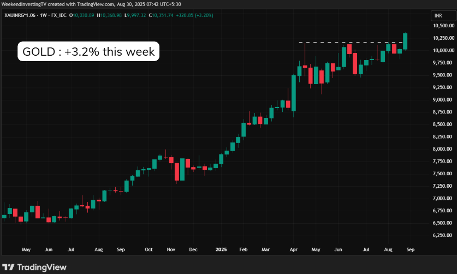Click the Dec label on time axis
Viewport: 457px width, 274px height.
click(193, 249)
